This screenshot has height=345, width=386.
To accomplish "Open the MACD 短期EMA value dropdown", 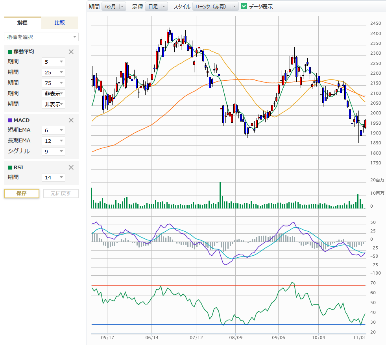I will tap(54, 130).
